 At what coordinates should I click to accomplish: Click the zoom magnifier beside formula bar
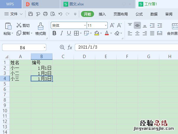tap(62, 47)
